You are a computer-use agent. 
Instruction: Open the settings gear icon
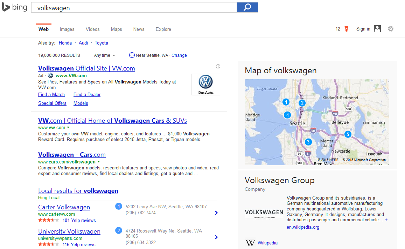[x=391, y=29]
